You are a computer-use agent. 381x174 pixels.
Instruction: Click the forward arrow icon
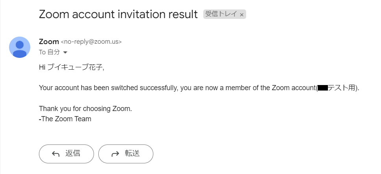115,154
